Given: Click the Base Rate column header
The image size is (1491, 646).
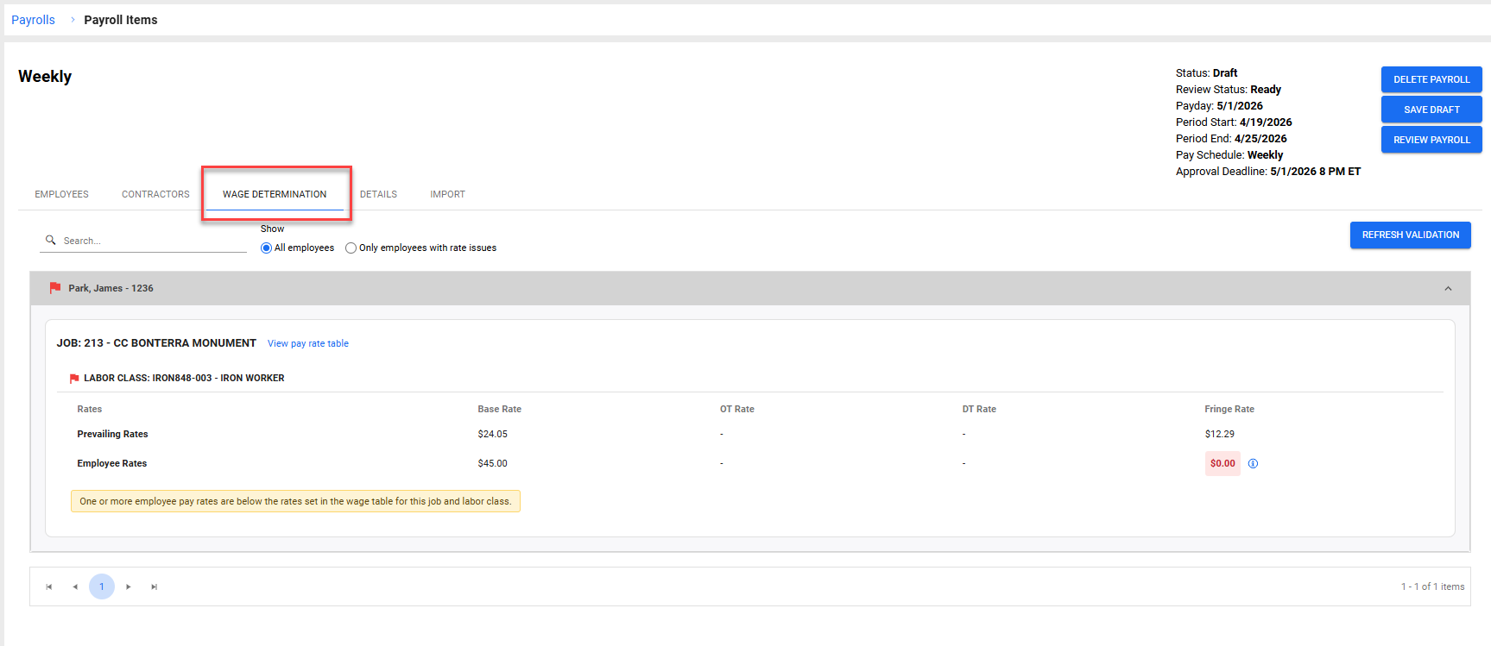Looking at the screenshot, I should coord(499,409).
